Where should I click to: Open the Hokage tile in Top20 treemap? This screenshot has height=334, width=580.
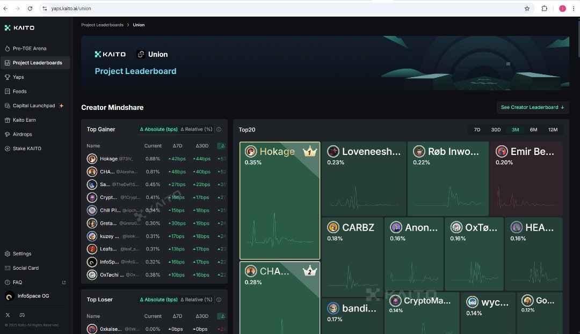(279, 201)
